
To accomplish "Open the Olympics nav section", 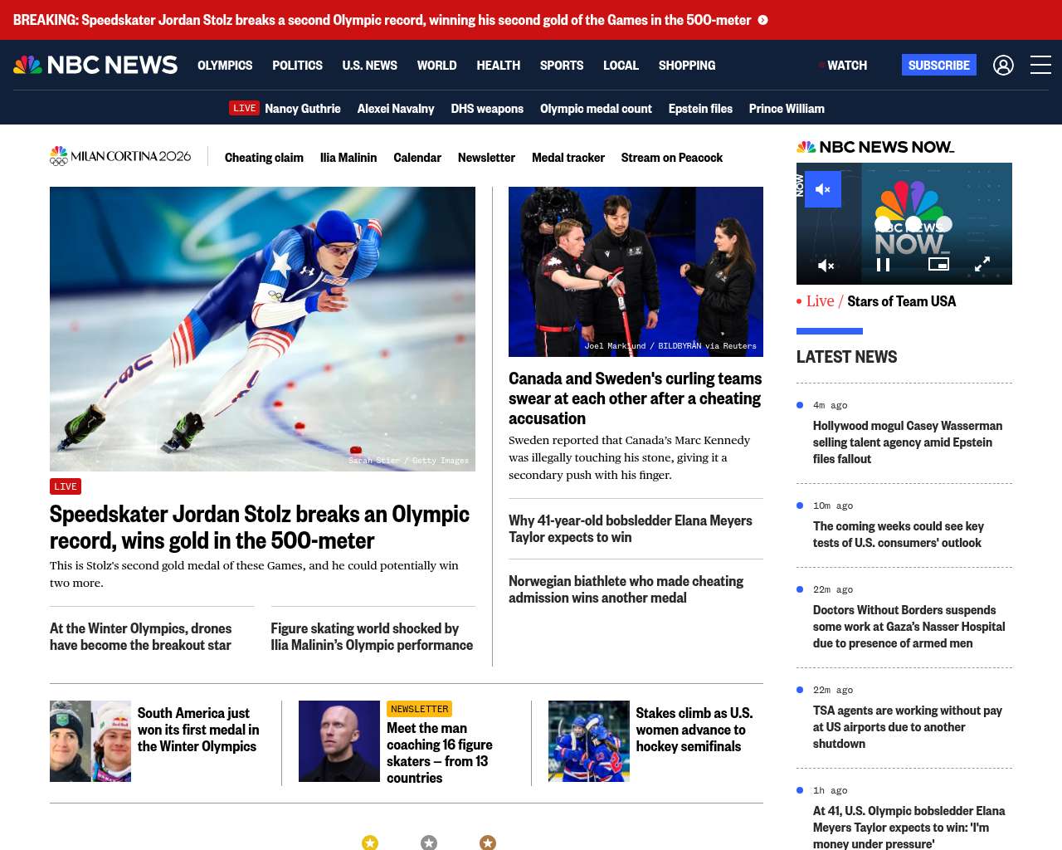I will pos(225,65).
